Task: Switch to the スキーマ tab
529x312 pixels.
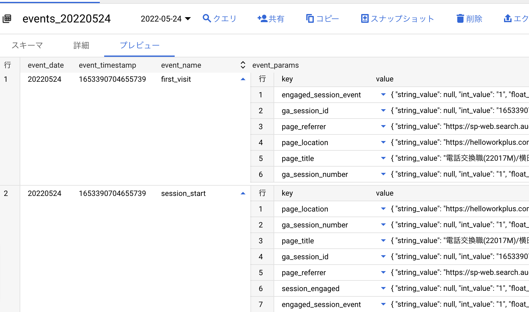Action: tap(27, 46)
